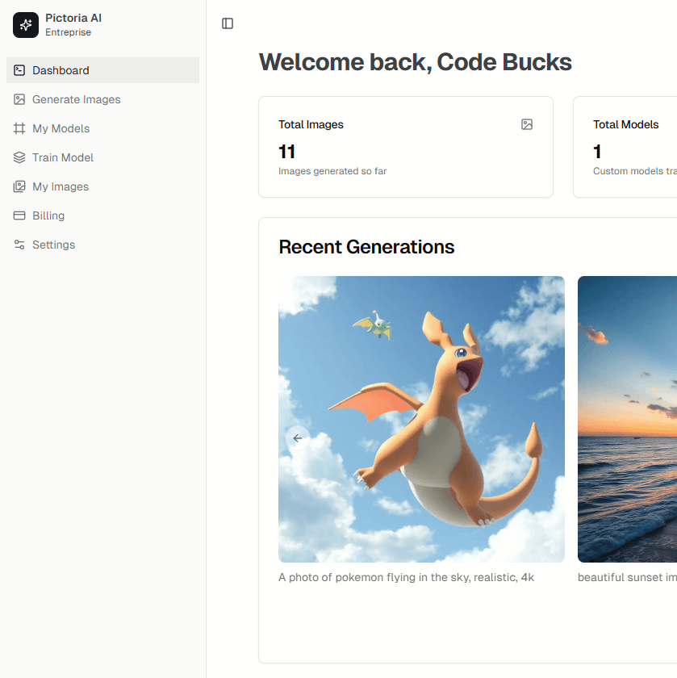Click the Train Model layers icon
Image resolution: width=677 pixels, height=678 pixels.
19,157
